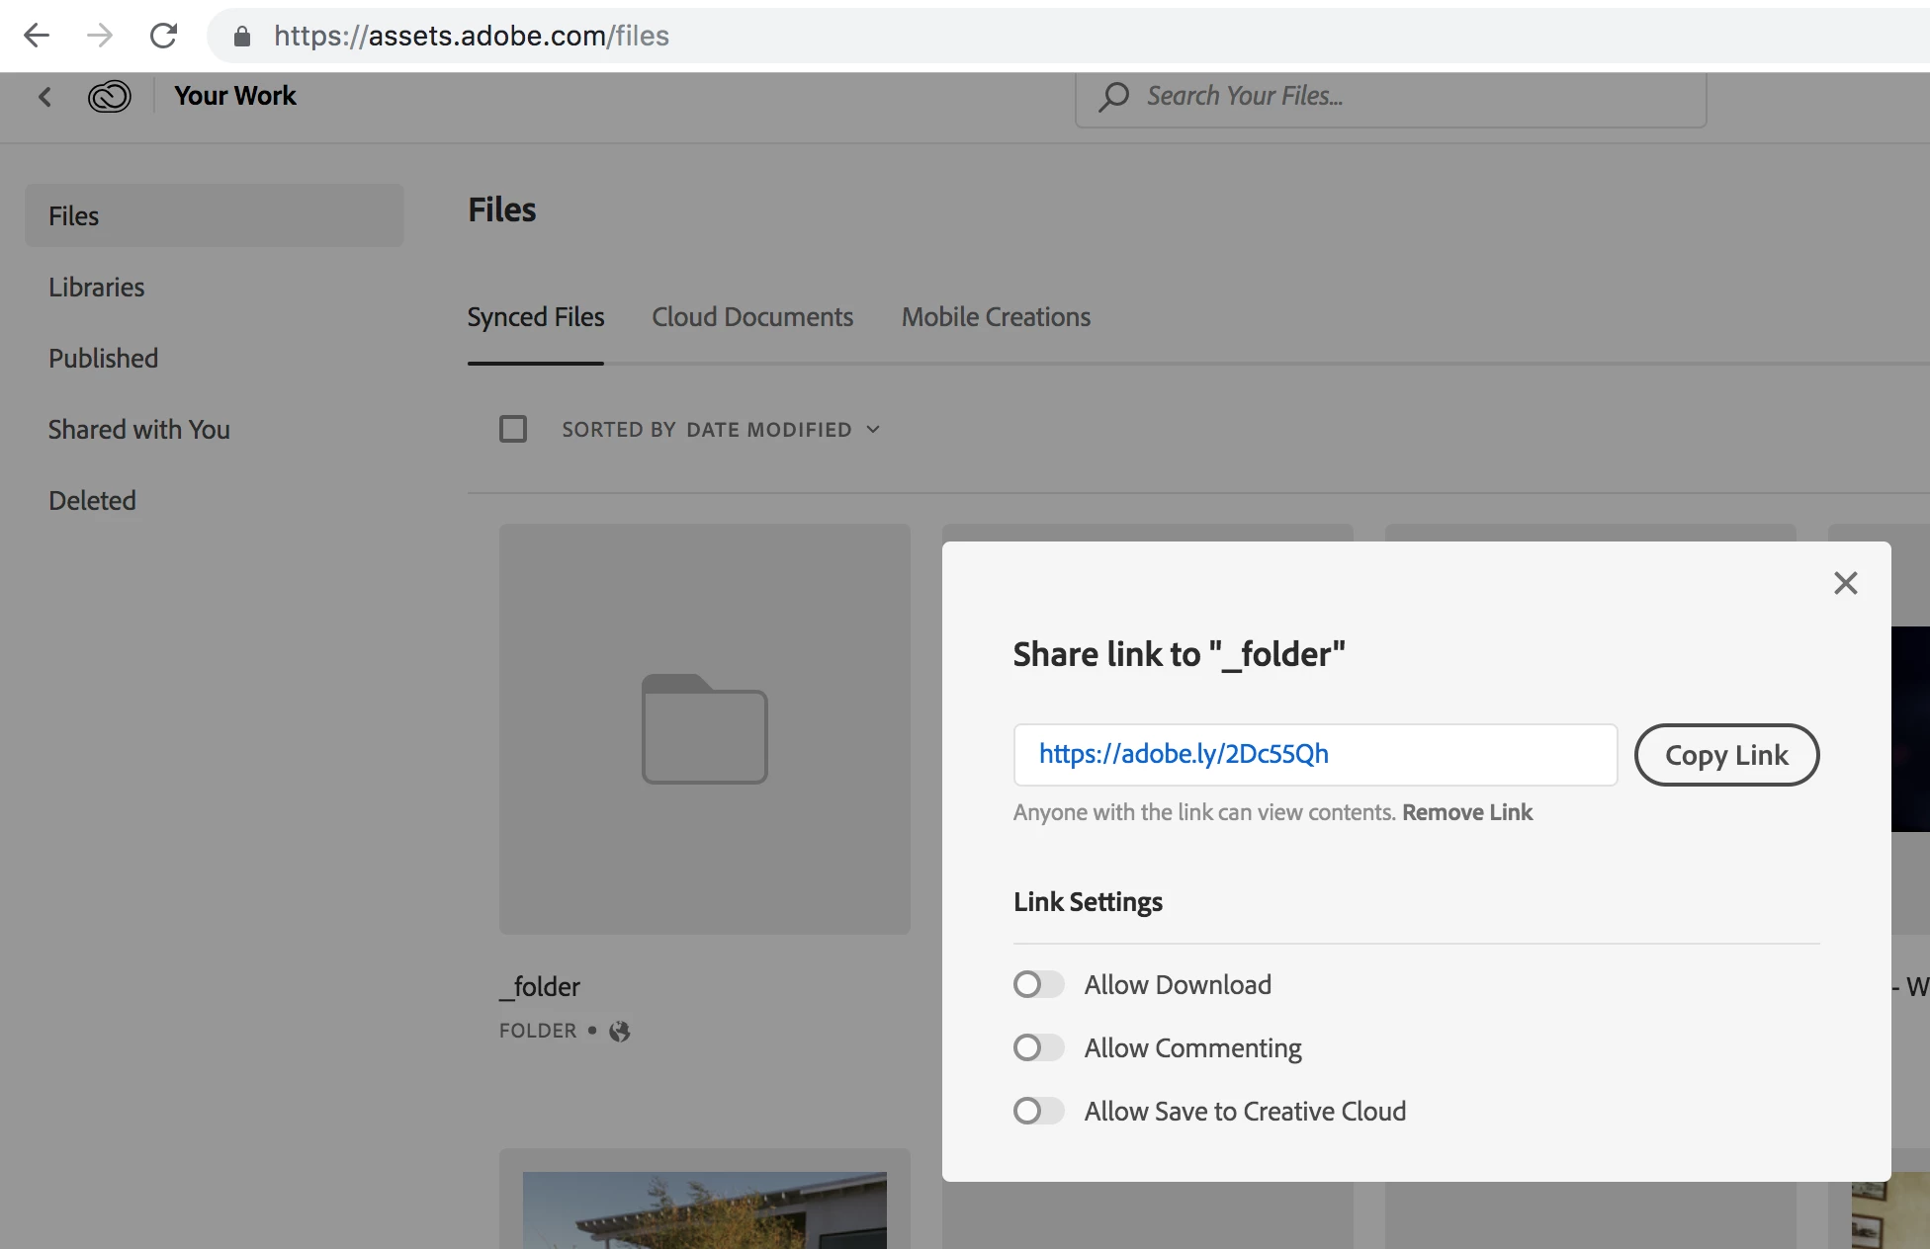The width and height of the screenshot is (1930, 1249).
Task: Turn on Allow Commenting switch
Action: coord(1038,1047)
